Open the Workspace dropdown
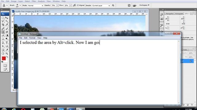Image resolution: width=197 pixels, height=110 pixels. pyautogui.click(x=144, y=5)
